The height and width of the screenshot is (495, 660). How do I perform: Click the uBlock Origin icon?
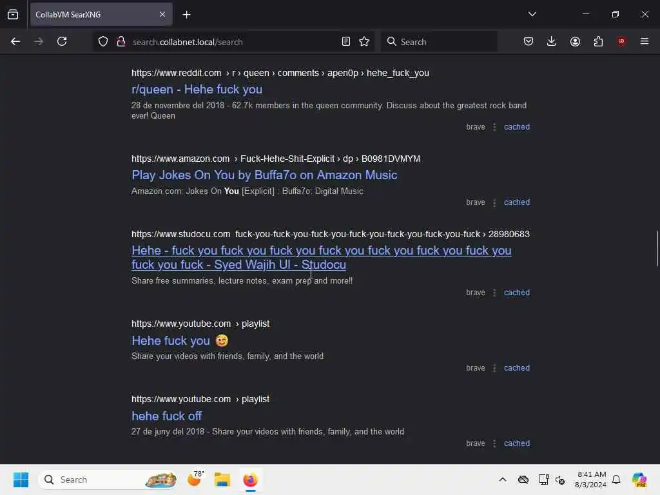tap(621, 41)
